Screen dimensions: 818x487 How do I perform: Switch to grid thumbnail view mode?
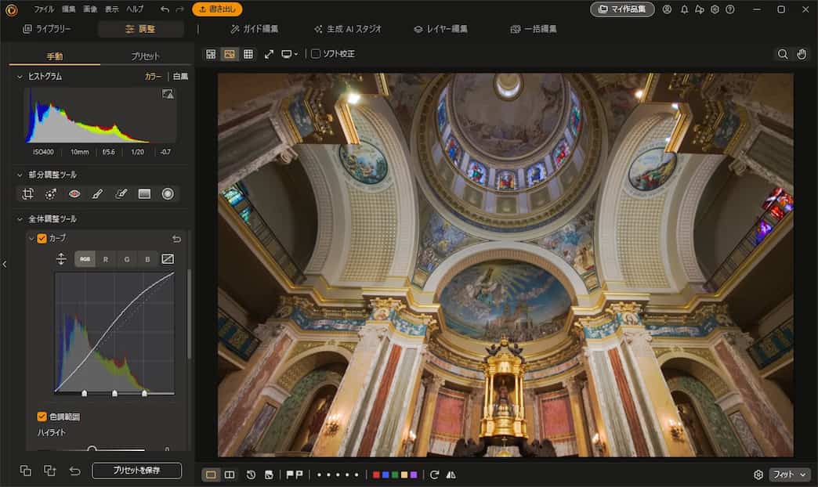(x=248, y=54)
